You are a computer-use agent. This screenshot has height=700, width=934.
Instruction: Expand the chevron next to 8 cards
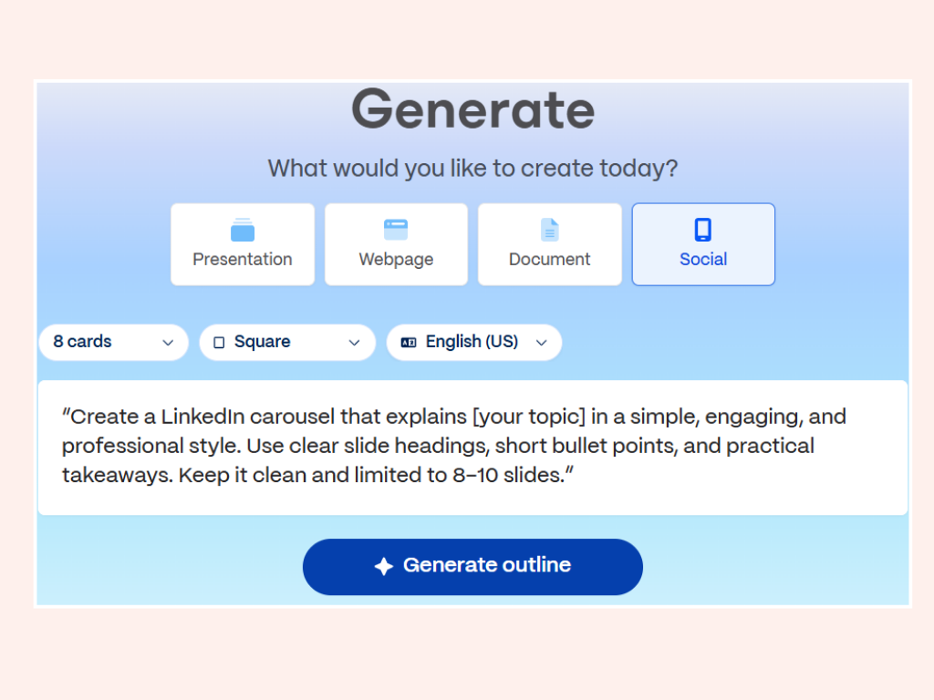[168, 343]
